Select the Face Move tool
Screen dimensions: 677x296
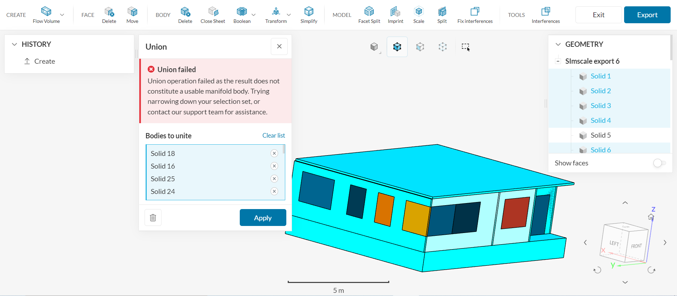[132, 15]
